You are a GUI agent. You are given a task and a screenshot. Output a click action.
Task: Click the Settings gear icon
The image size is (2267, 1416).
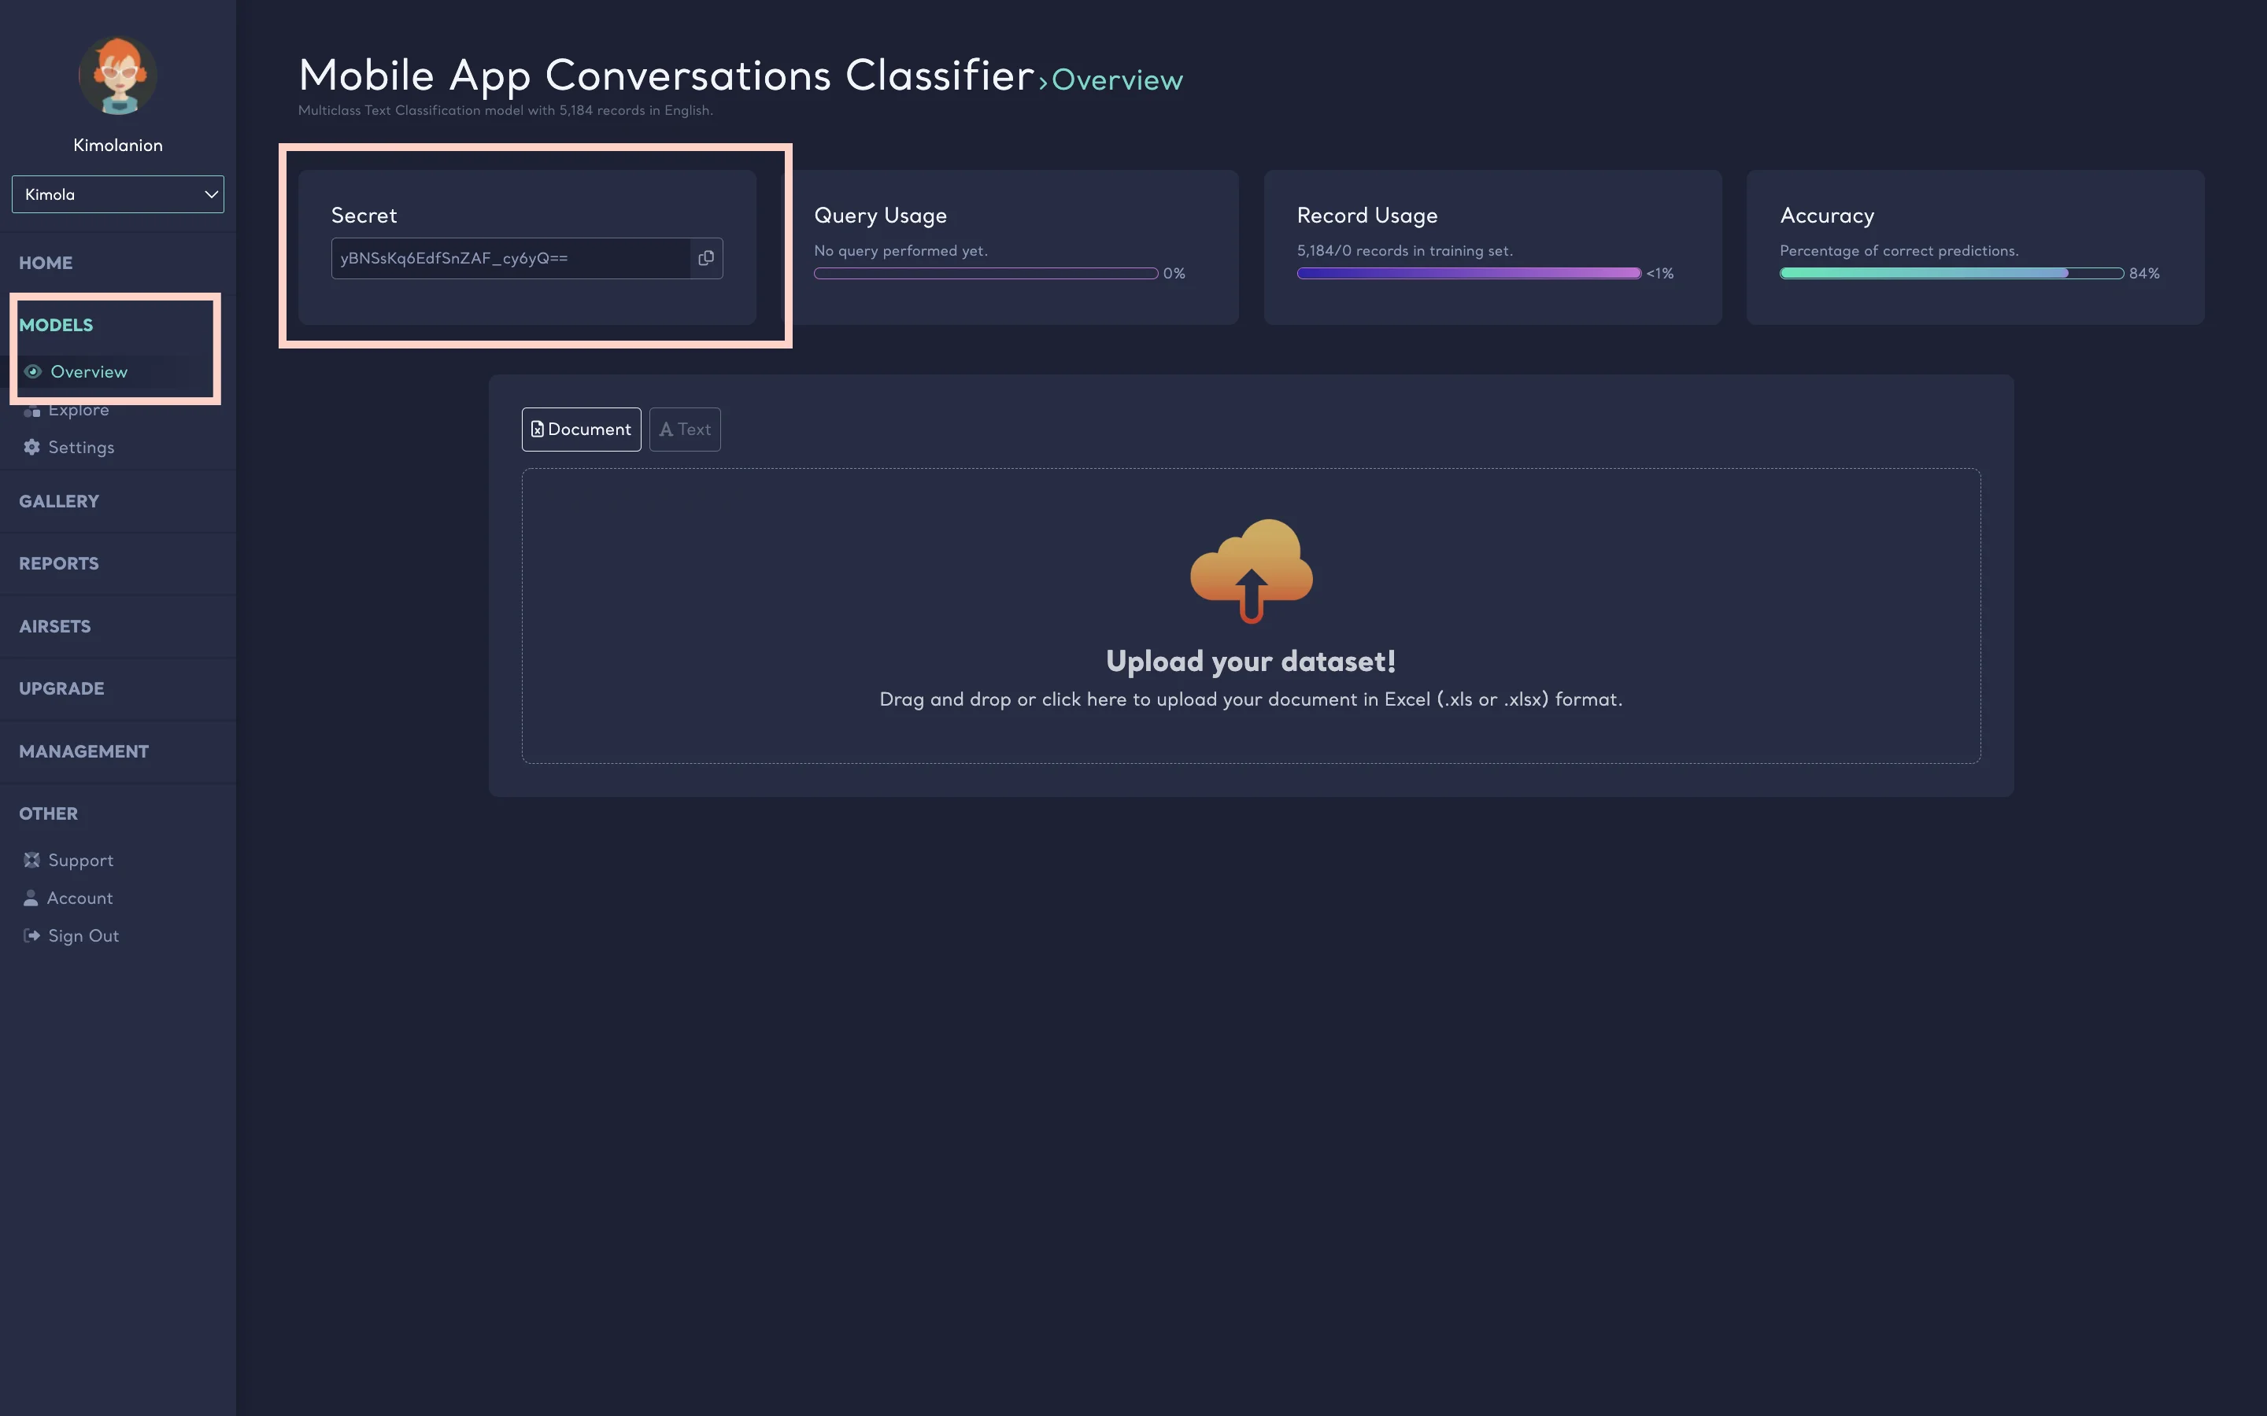pyautogui.click(x=31, y=448)
